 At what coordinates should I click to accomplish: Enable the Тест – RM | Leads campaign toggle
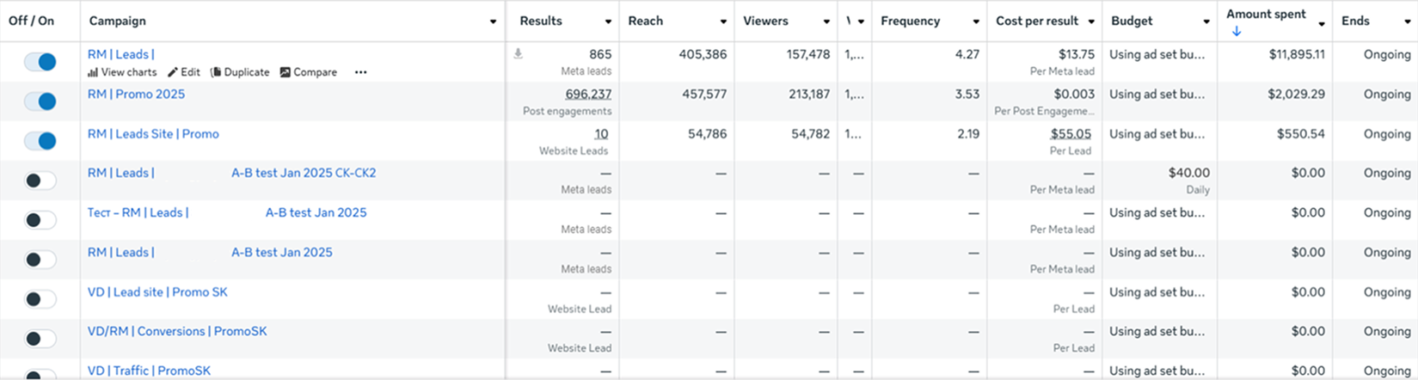pyautogui.click(x=40, y=220)
